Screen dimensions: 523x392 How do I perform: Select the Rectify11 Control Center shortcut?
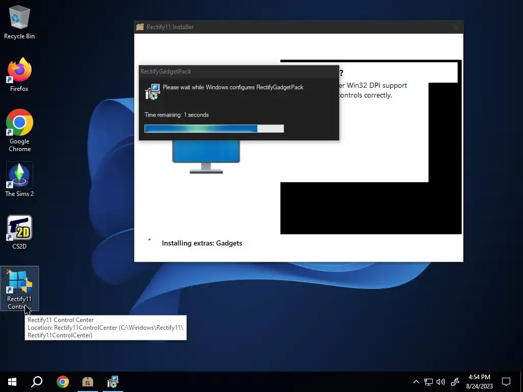coord(19,289)
